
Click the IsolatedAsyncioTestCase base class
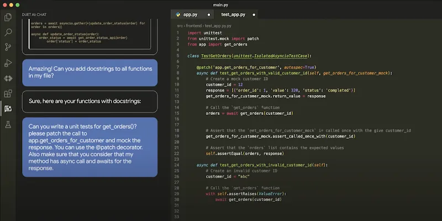coord(281,56)
